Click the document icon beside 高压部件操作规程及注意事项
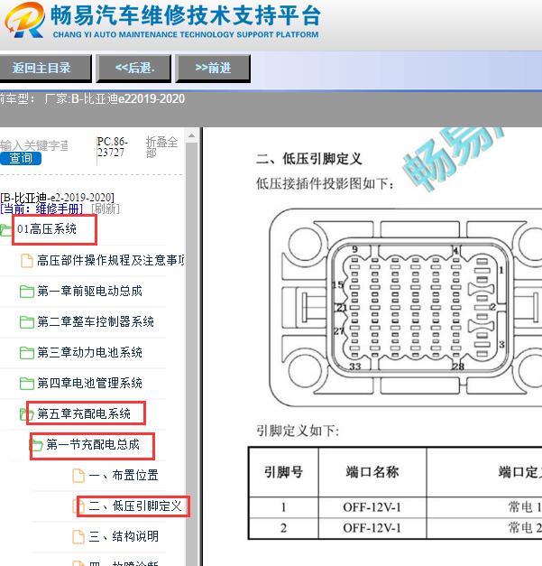 [27, 261]
